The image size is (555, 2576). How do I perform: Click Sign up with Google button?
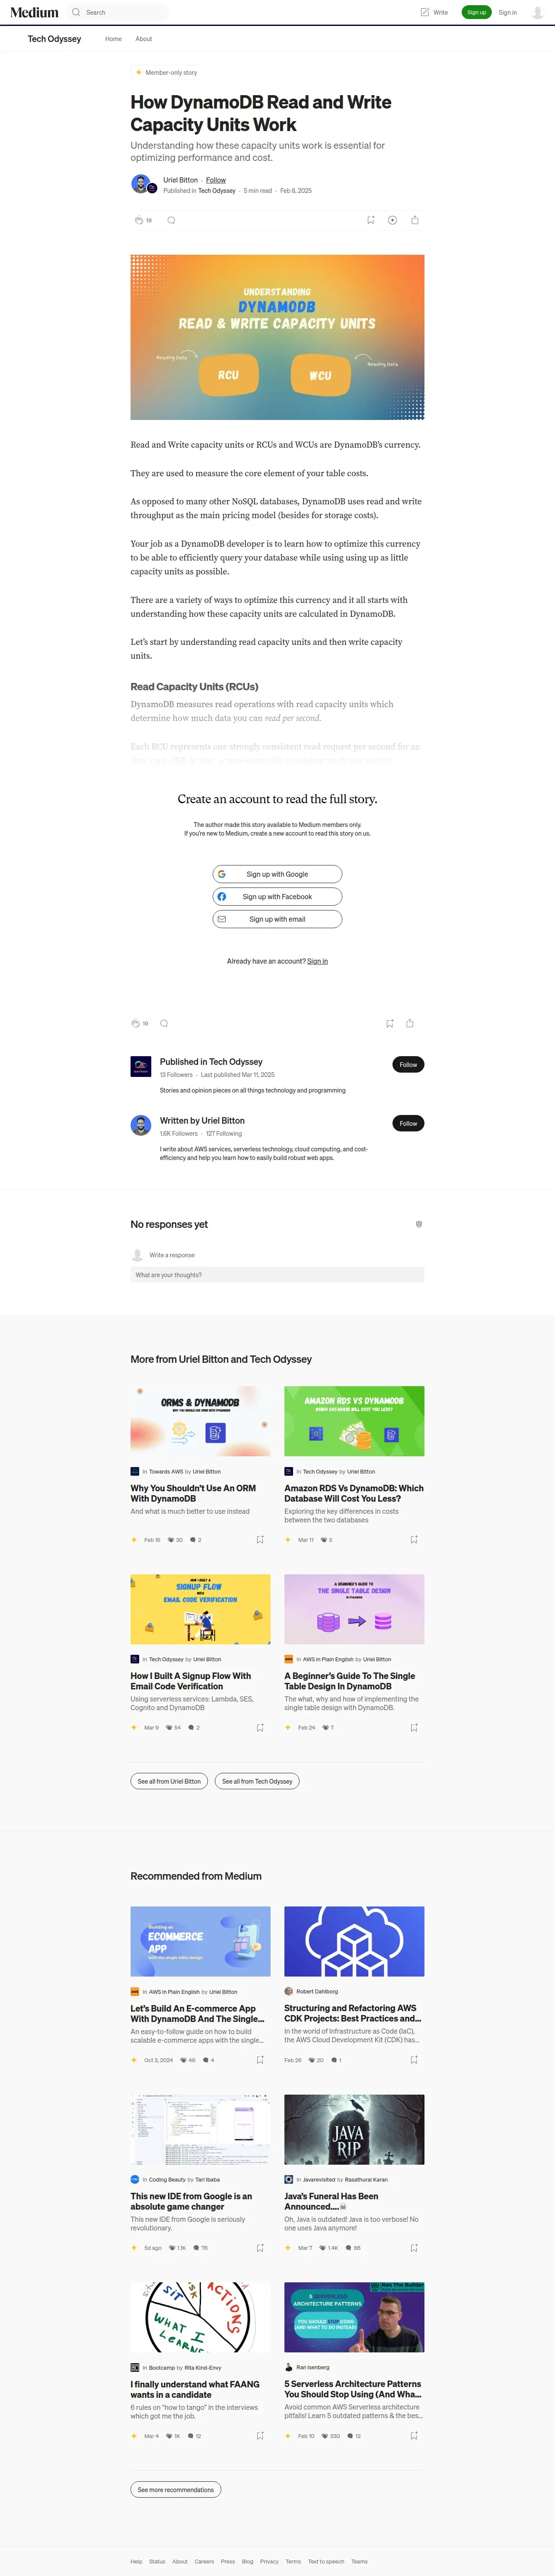(277, 874)
